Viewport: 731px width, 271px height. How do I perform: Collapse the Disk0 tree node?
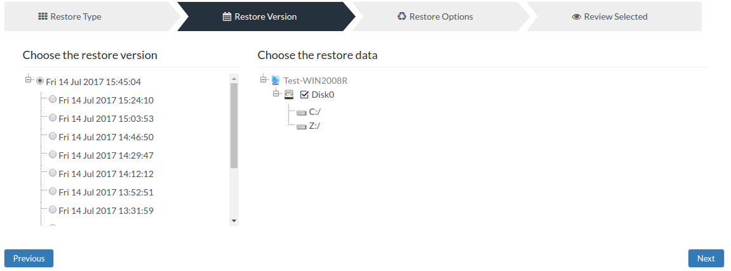pos(276,93)
